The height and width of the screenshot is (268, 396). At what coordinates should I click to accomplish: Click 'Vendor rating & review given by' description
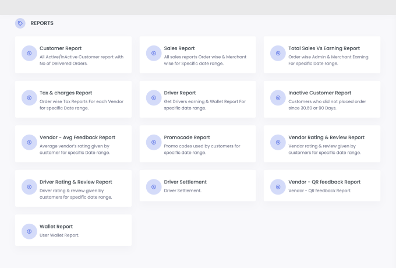[324, 149]
